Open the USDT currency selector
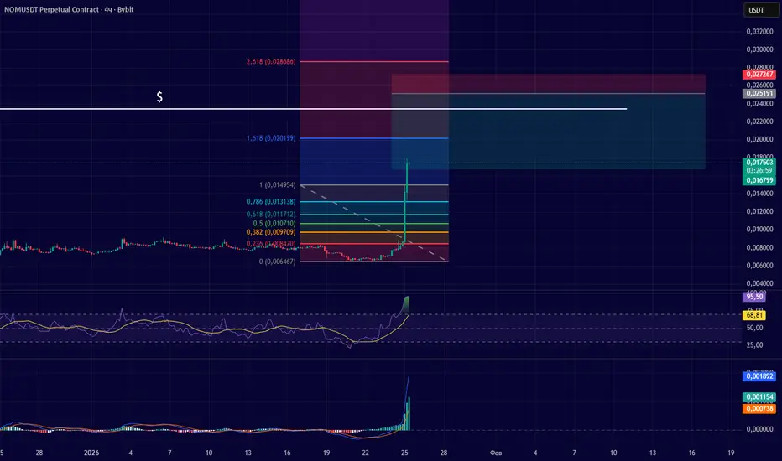782x461 pixels. coord(761,10)
